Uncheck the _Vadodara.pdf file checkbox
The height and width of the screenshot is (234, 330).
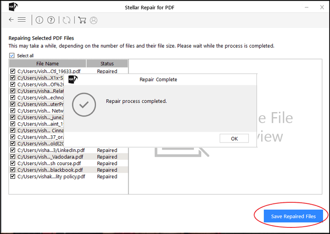coord(13,157)
